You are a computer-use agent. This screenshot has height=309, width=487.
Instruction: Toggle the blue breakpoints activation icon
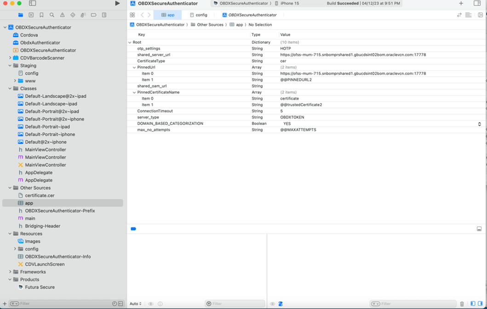point(133,229)
